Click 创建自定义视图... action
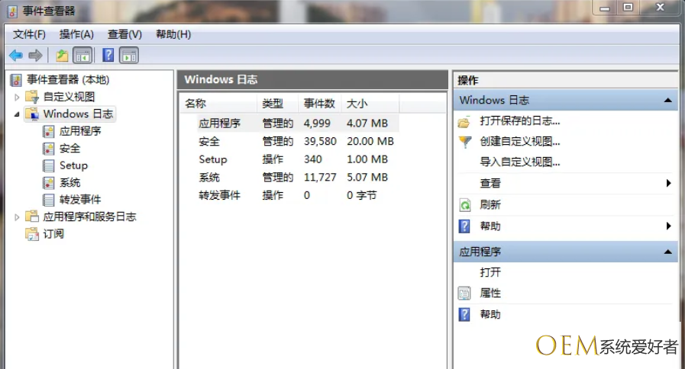The width and height of the screenshot is (685, 369). (x=519, y=142)
